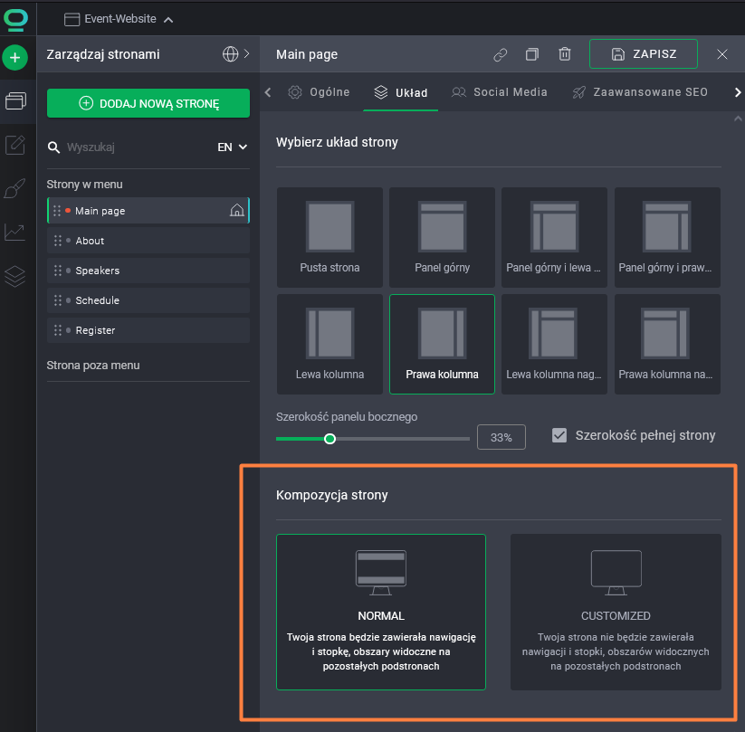Select CUSTOMIZED page composition
The width and height of the screenshot is (745, 732).
pyautogui.click(x=616, y=612)
